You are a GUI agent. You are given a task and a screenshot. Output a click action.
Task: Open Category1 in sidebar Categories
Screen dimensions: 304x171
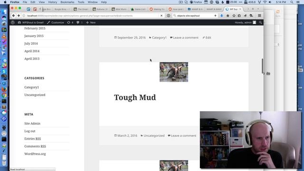point(32,87)
